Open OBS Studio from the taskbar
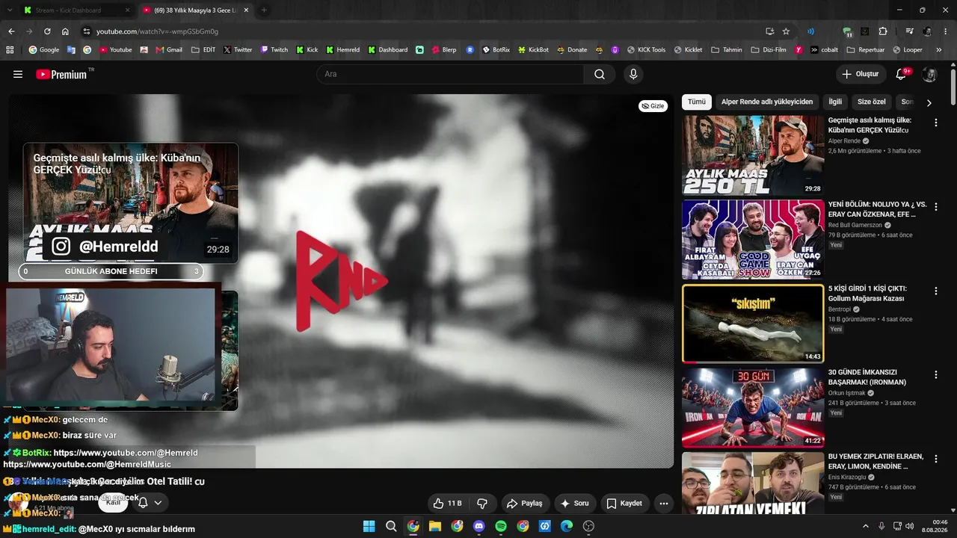The image size is (957, 538). (588, 526)
